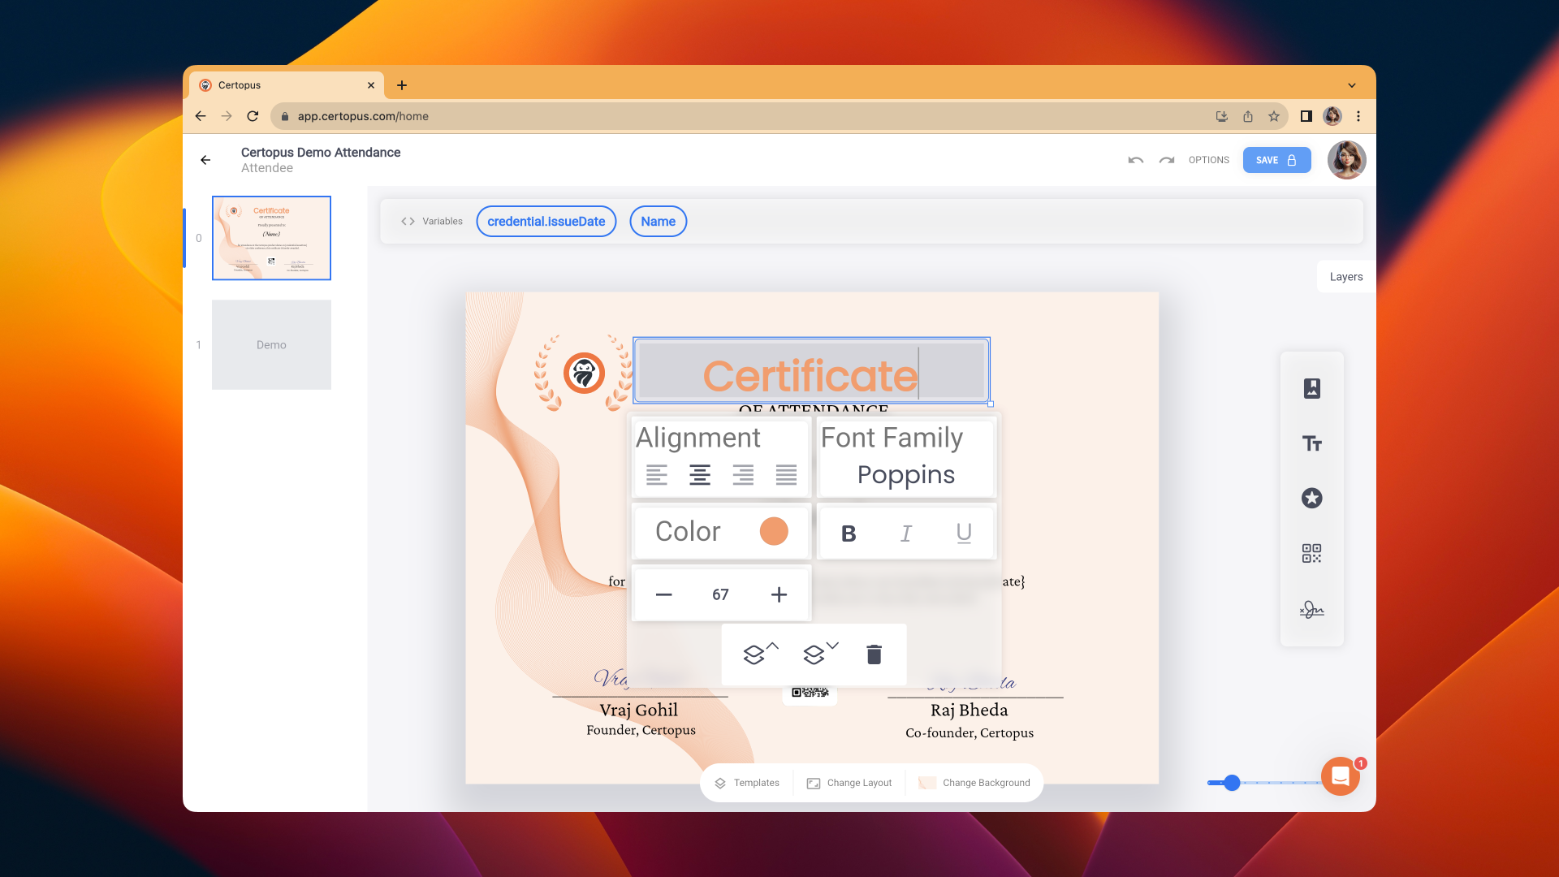Click the SAVE button
The height and width of the screenshot is (877, 1559).
(x=1276, y=160)
